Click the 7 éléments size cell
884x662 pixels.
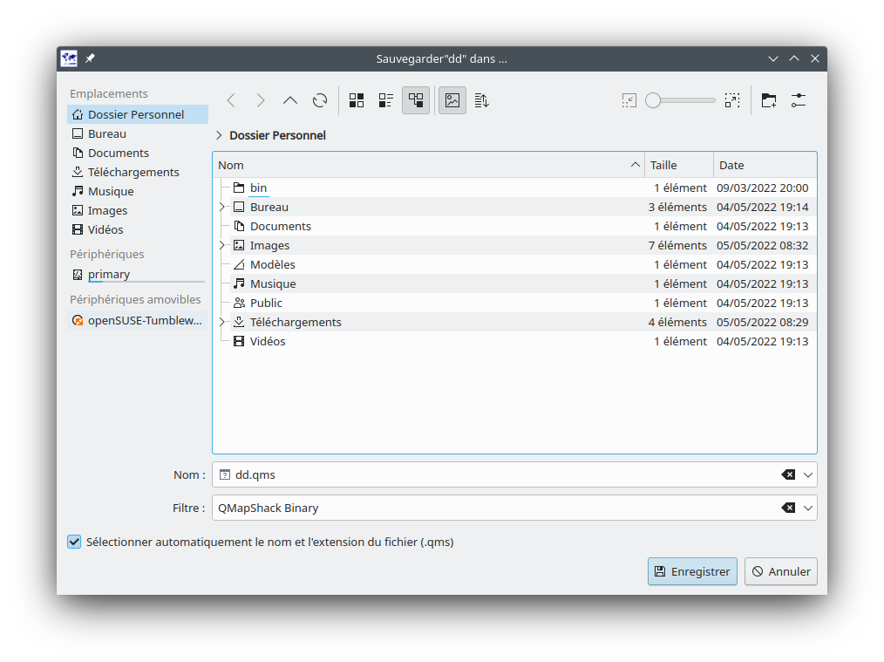(x=677, y=245)
